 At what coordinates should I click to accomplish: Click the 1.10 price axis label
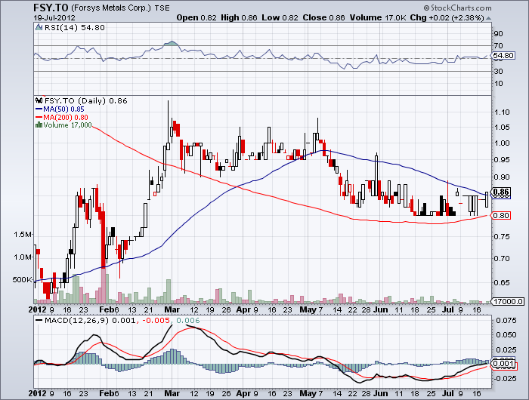point(502,112)
